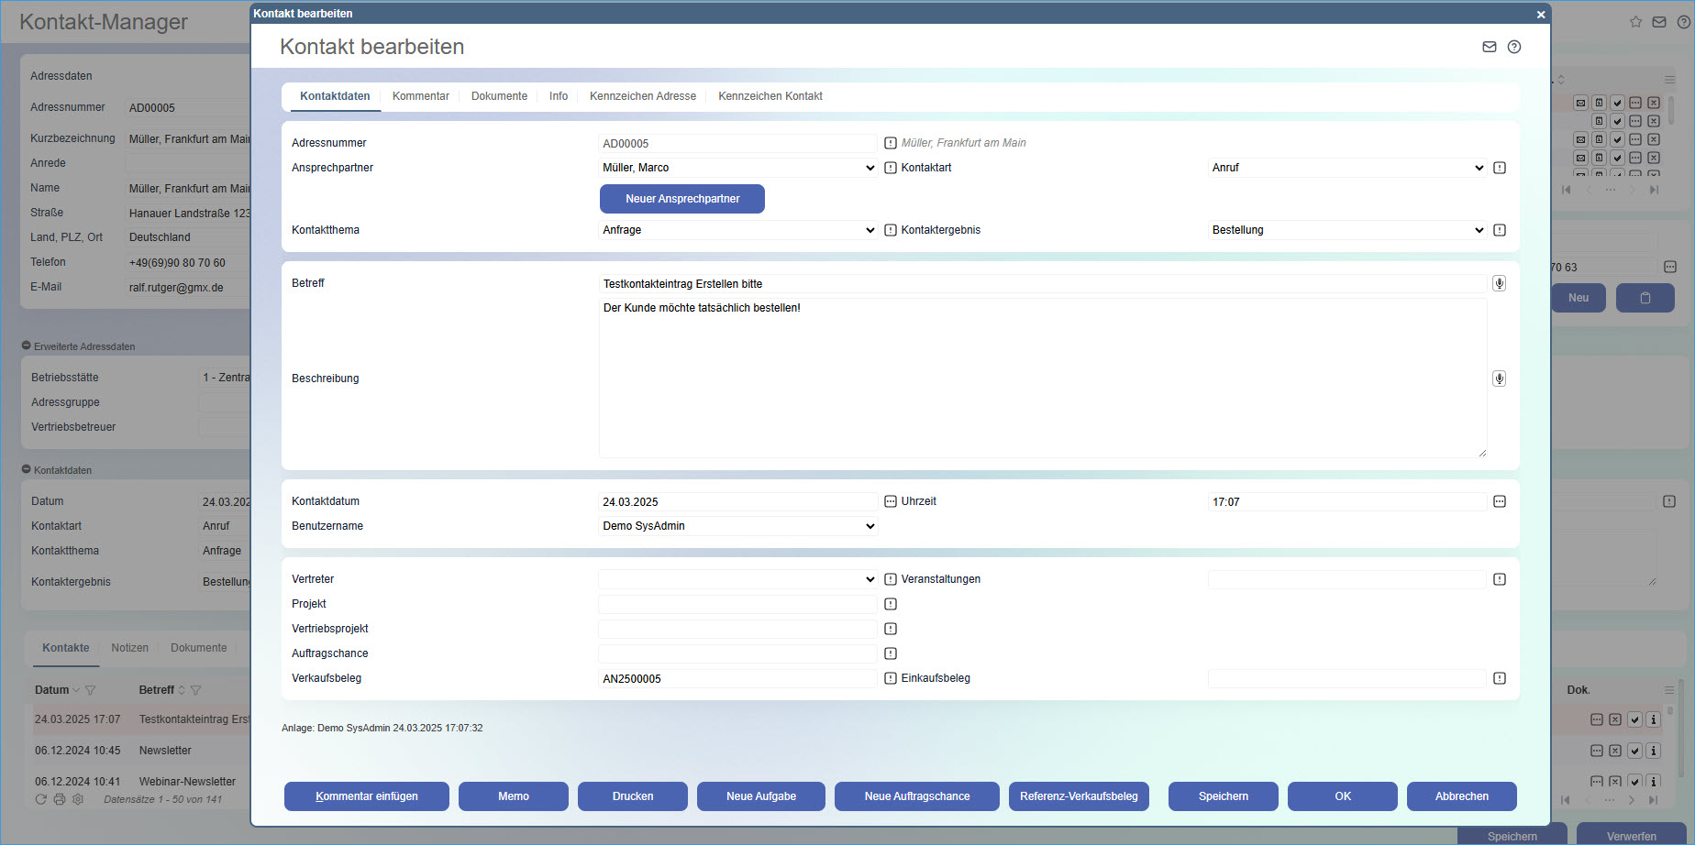Click lookup icon next to Verkaufsbeleg field
This screenshot has height=845, width=1695.
tap(890, 678)
